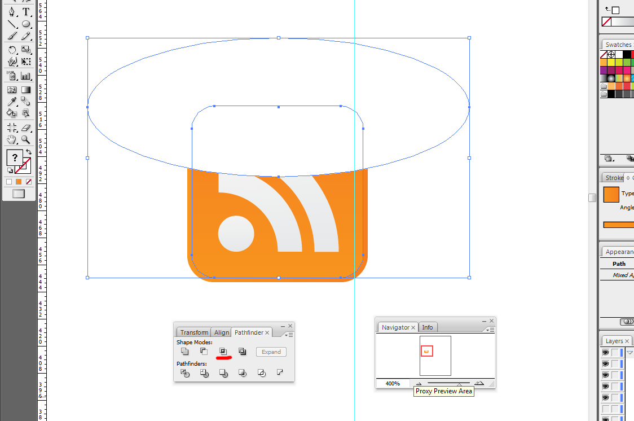Click the Navigator zoom percentage field
The image size is (634, 421).
pyautogui.click(x=393, y=383)
